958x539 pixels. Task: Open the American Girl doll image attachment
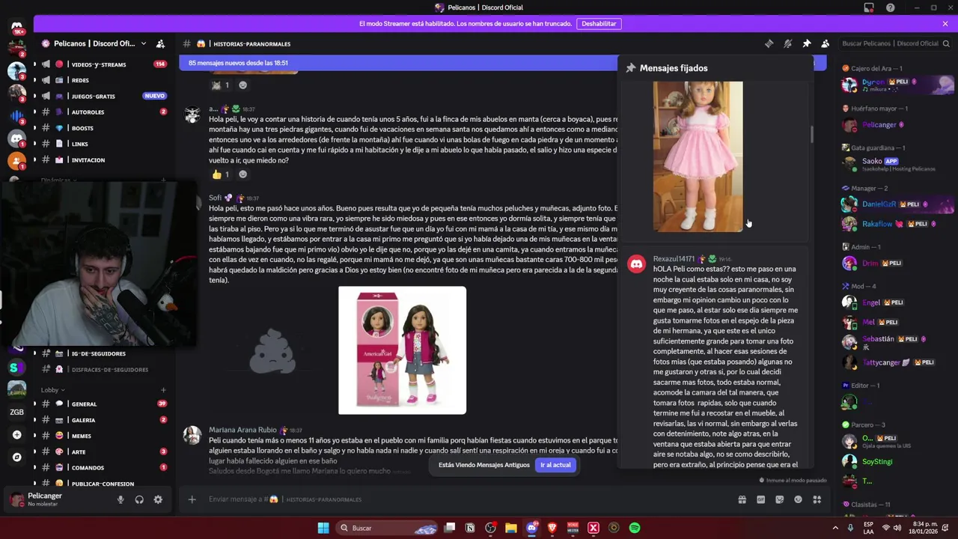[x=402, y=350]
